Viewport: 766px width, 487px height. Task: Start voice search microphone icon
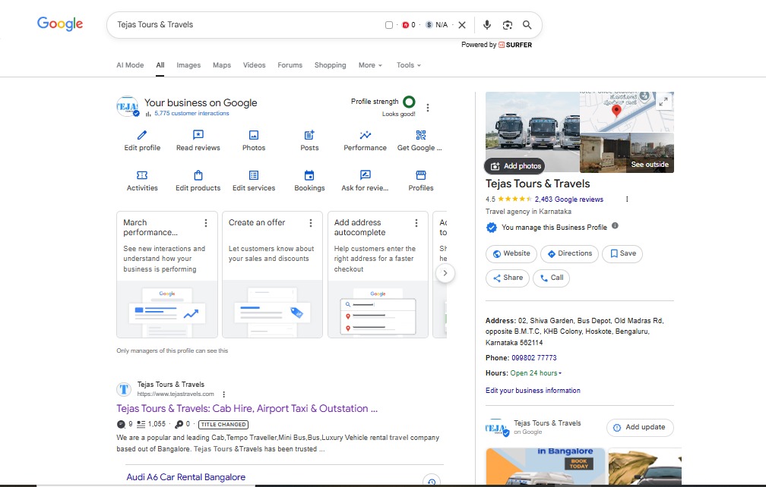point(487,25)
